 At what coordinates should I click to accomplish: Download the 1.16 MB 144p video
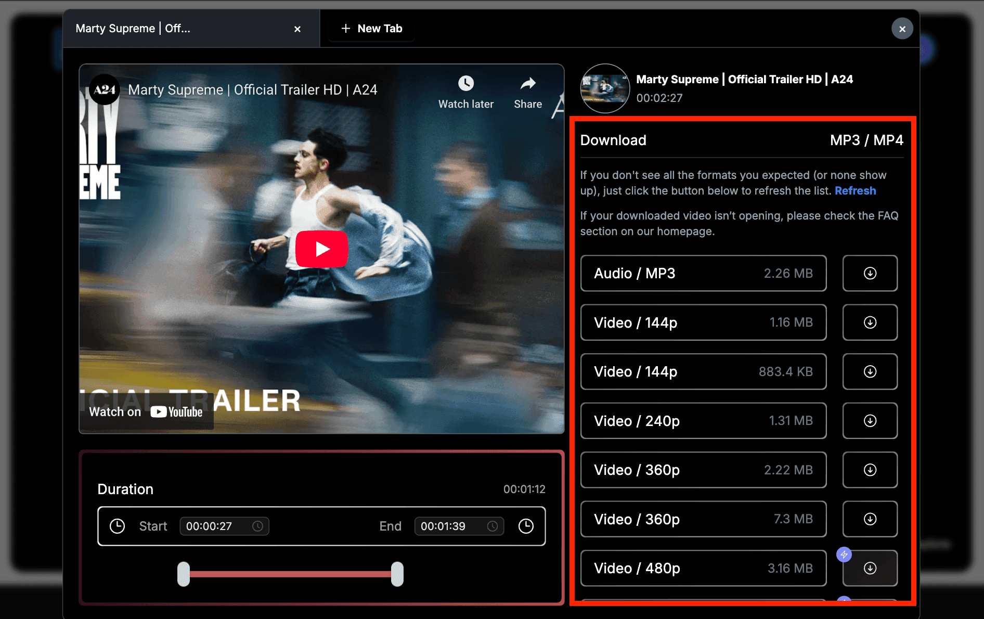(870, 323)
